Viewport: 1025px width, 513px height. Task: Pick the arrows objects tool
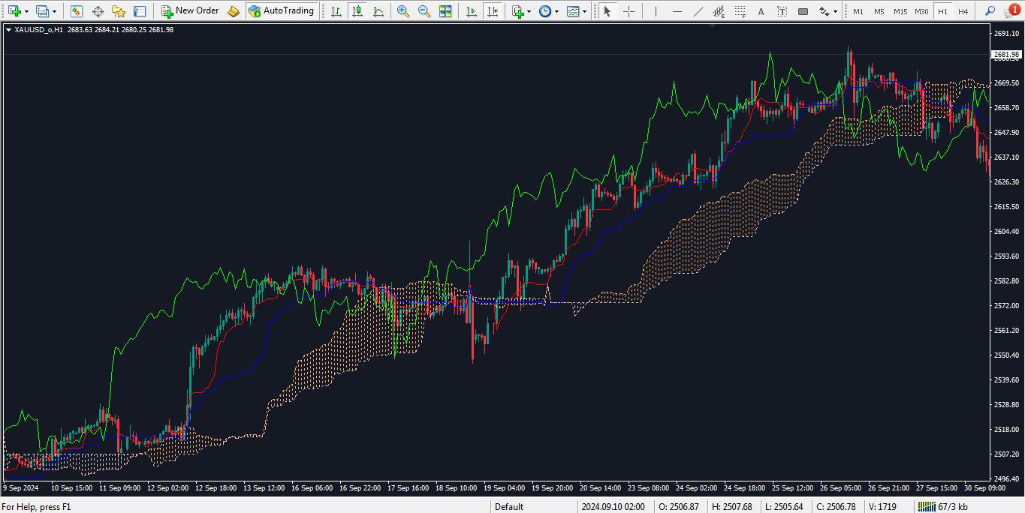[825, 11]
